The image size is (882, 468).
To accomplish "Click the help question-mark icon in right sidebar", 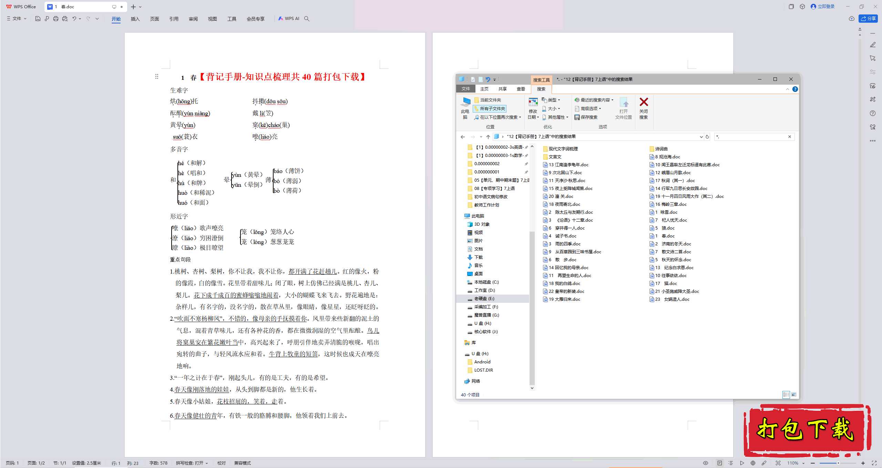I will click(x=873, y=113).
